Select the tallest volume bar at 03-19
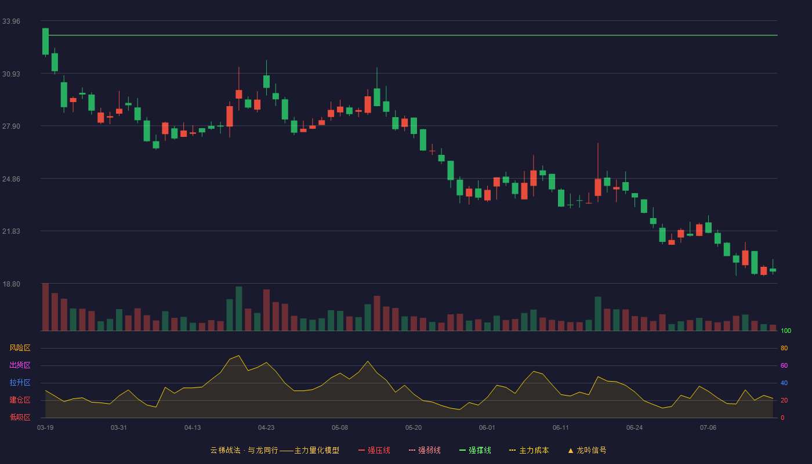Screen dimensions: 812x464 pyautogui.click(x=45, y=307)
